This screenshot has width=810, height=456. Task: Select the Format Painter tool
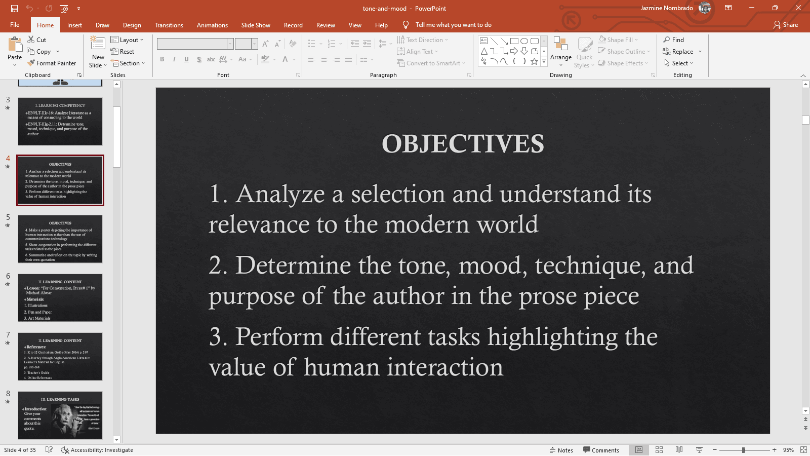coord(52,63)
